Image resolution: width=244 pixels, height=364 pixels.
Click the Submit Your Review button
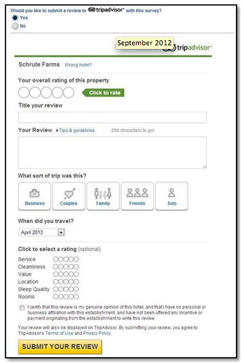coord(60,346)
